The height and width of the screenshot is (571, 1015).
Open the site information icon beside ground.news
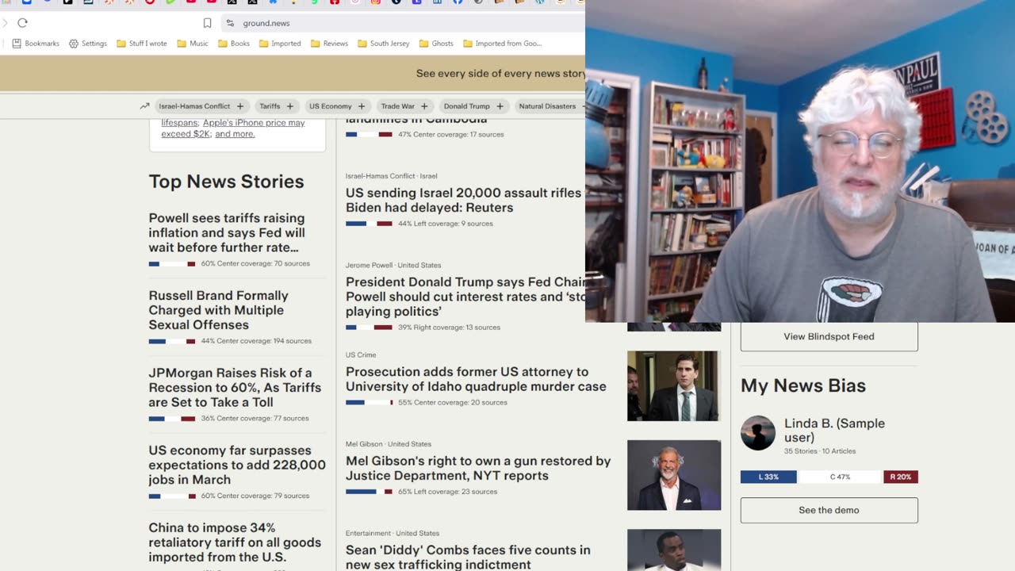tap(230, 23)
